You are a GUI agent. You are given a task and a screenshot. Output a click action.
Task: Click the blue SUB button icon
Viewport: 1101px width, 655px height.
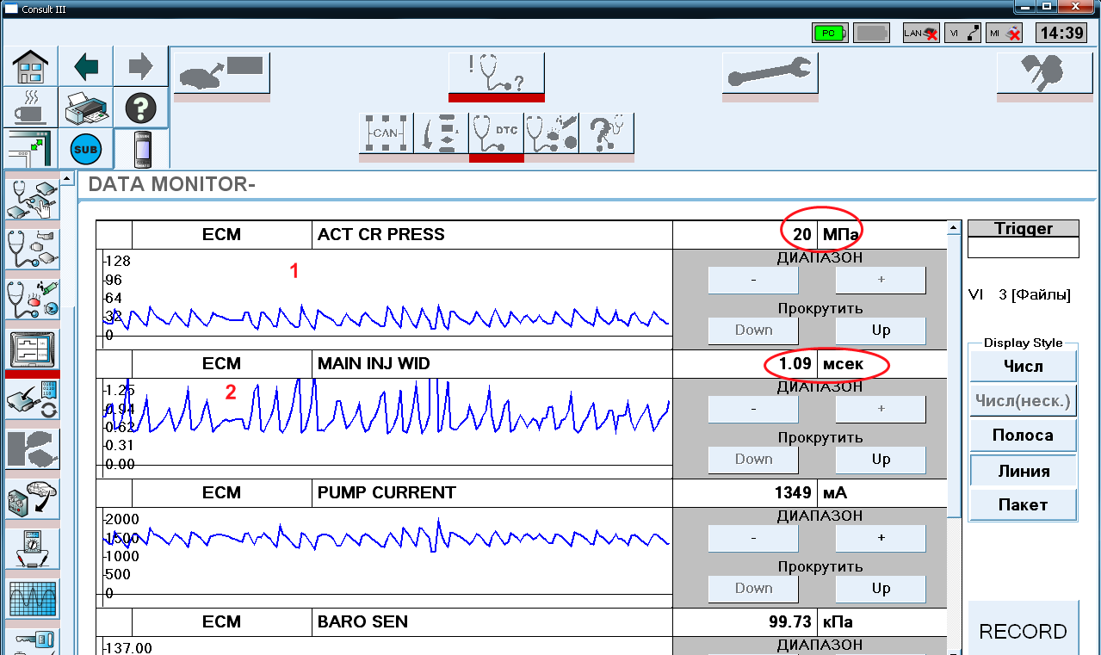(x=86, y=150)
